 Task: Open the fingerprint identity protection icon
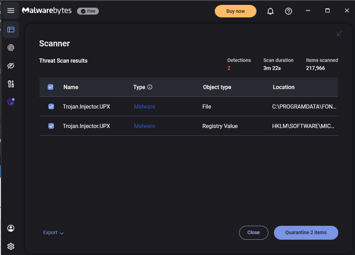(x=11, y=48)
